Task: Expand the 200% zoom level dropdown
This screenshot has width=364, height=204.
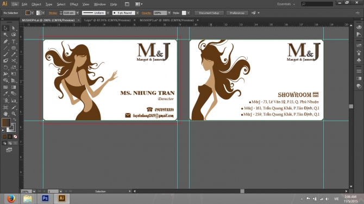Action: pyautogui.click(x=34, y=191)
